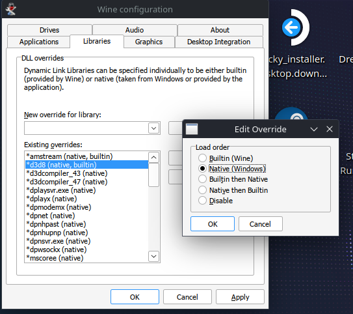Close the Edit Override dialog

coord(330,129)
